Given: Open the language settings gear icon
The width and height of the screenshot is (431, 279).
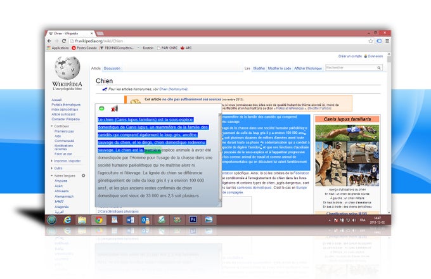Looking at the screenshot, I should tap(83, 176).
